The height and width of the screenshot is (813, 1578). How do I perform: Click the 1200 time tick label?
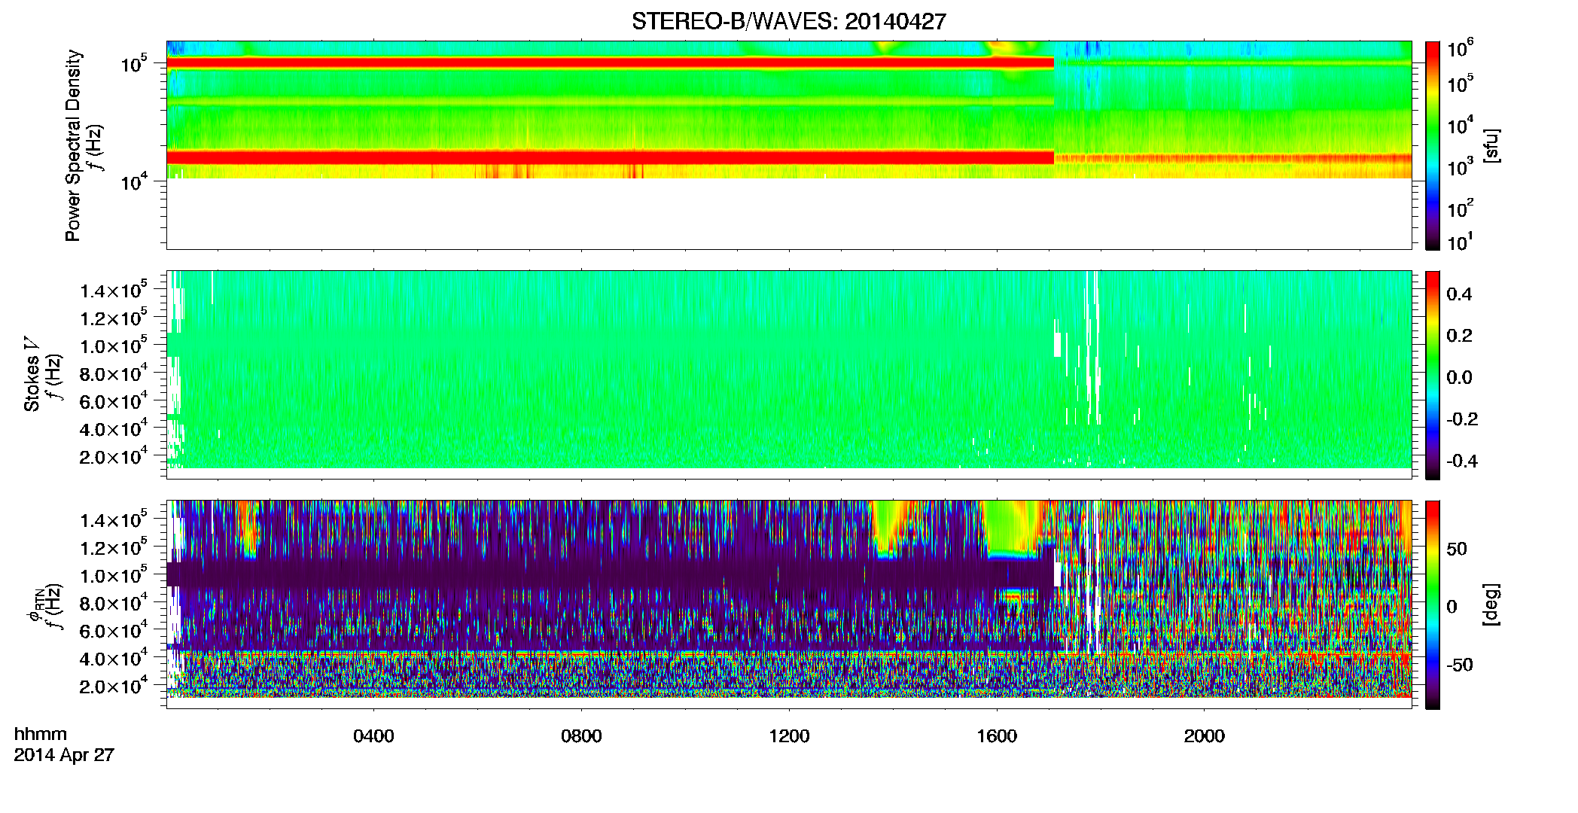pyautogui.click(x=789, y=736)
